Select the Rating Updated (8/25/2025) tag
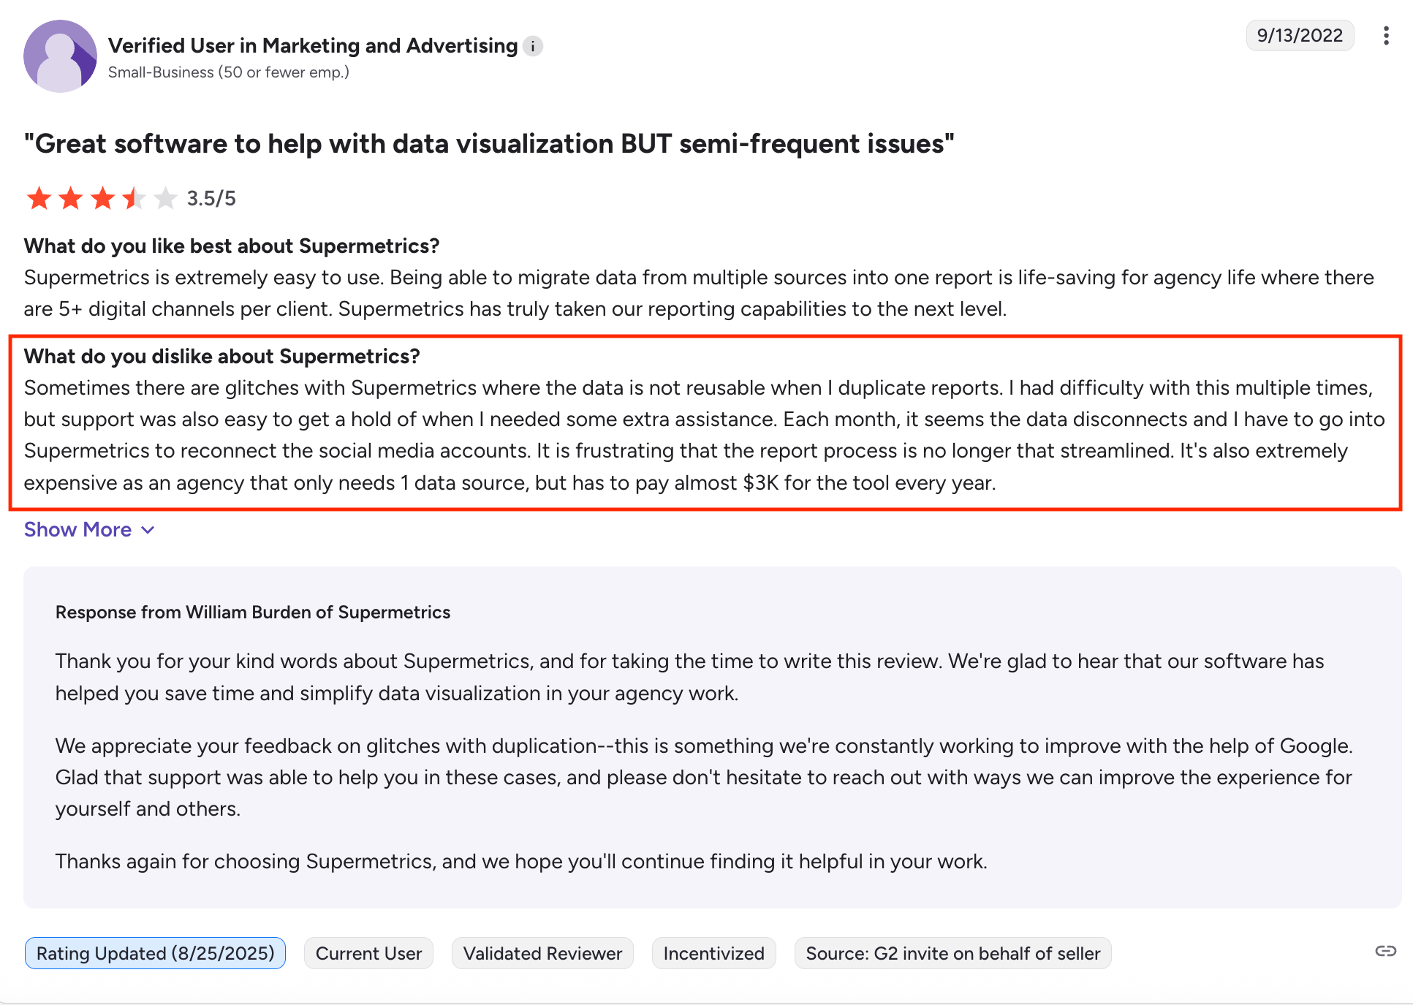 coord(155,953)
